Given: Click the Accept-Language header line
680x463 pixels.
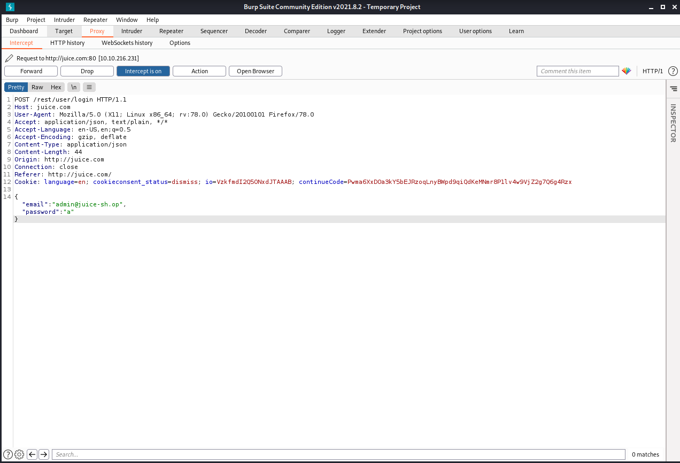Looking at the screenshot, I should click(73, 129).
